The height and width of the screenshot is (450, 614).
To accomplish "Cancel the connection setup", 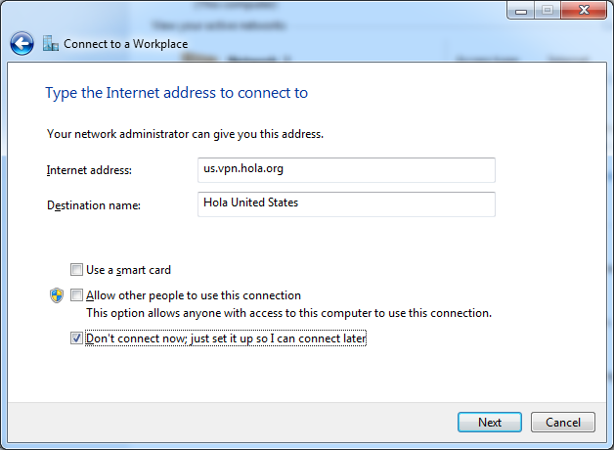I will click(563, 423).
